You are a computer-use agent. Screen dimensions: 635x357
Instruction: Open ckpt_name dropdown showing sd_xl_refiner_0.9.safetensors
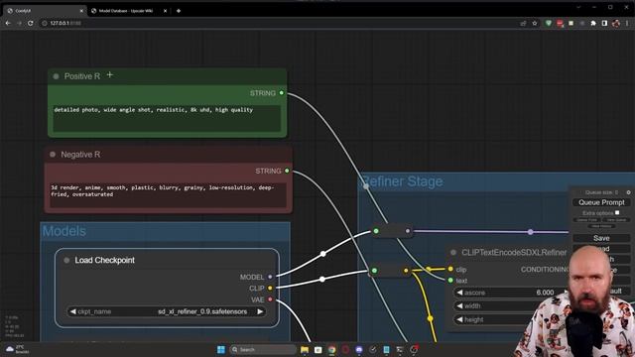tap(167, 311)
